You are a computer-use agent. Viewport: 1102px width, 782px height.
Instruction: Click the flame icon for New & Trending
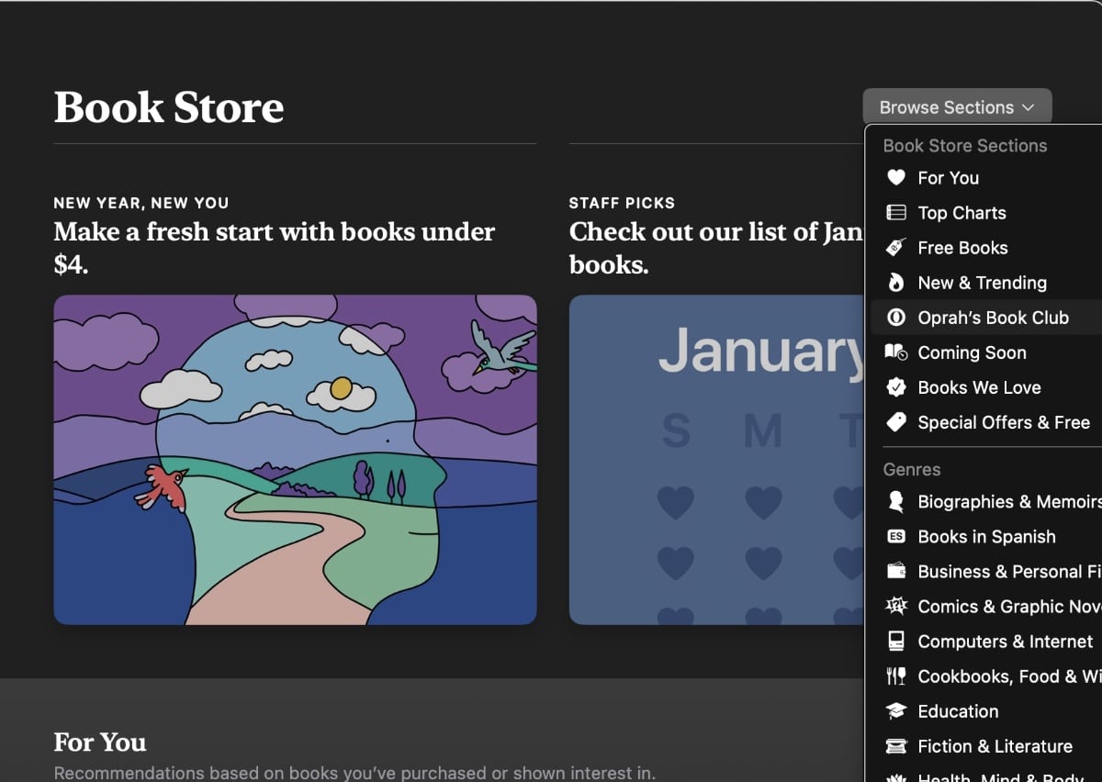[895, 283]
